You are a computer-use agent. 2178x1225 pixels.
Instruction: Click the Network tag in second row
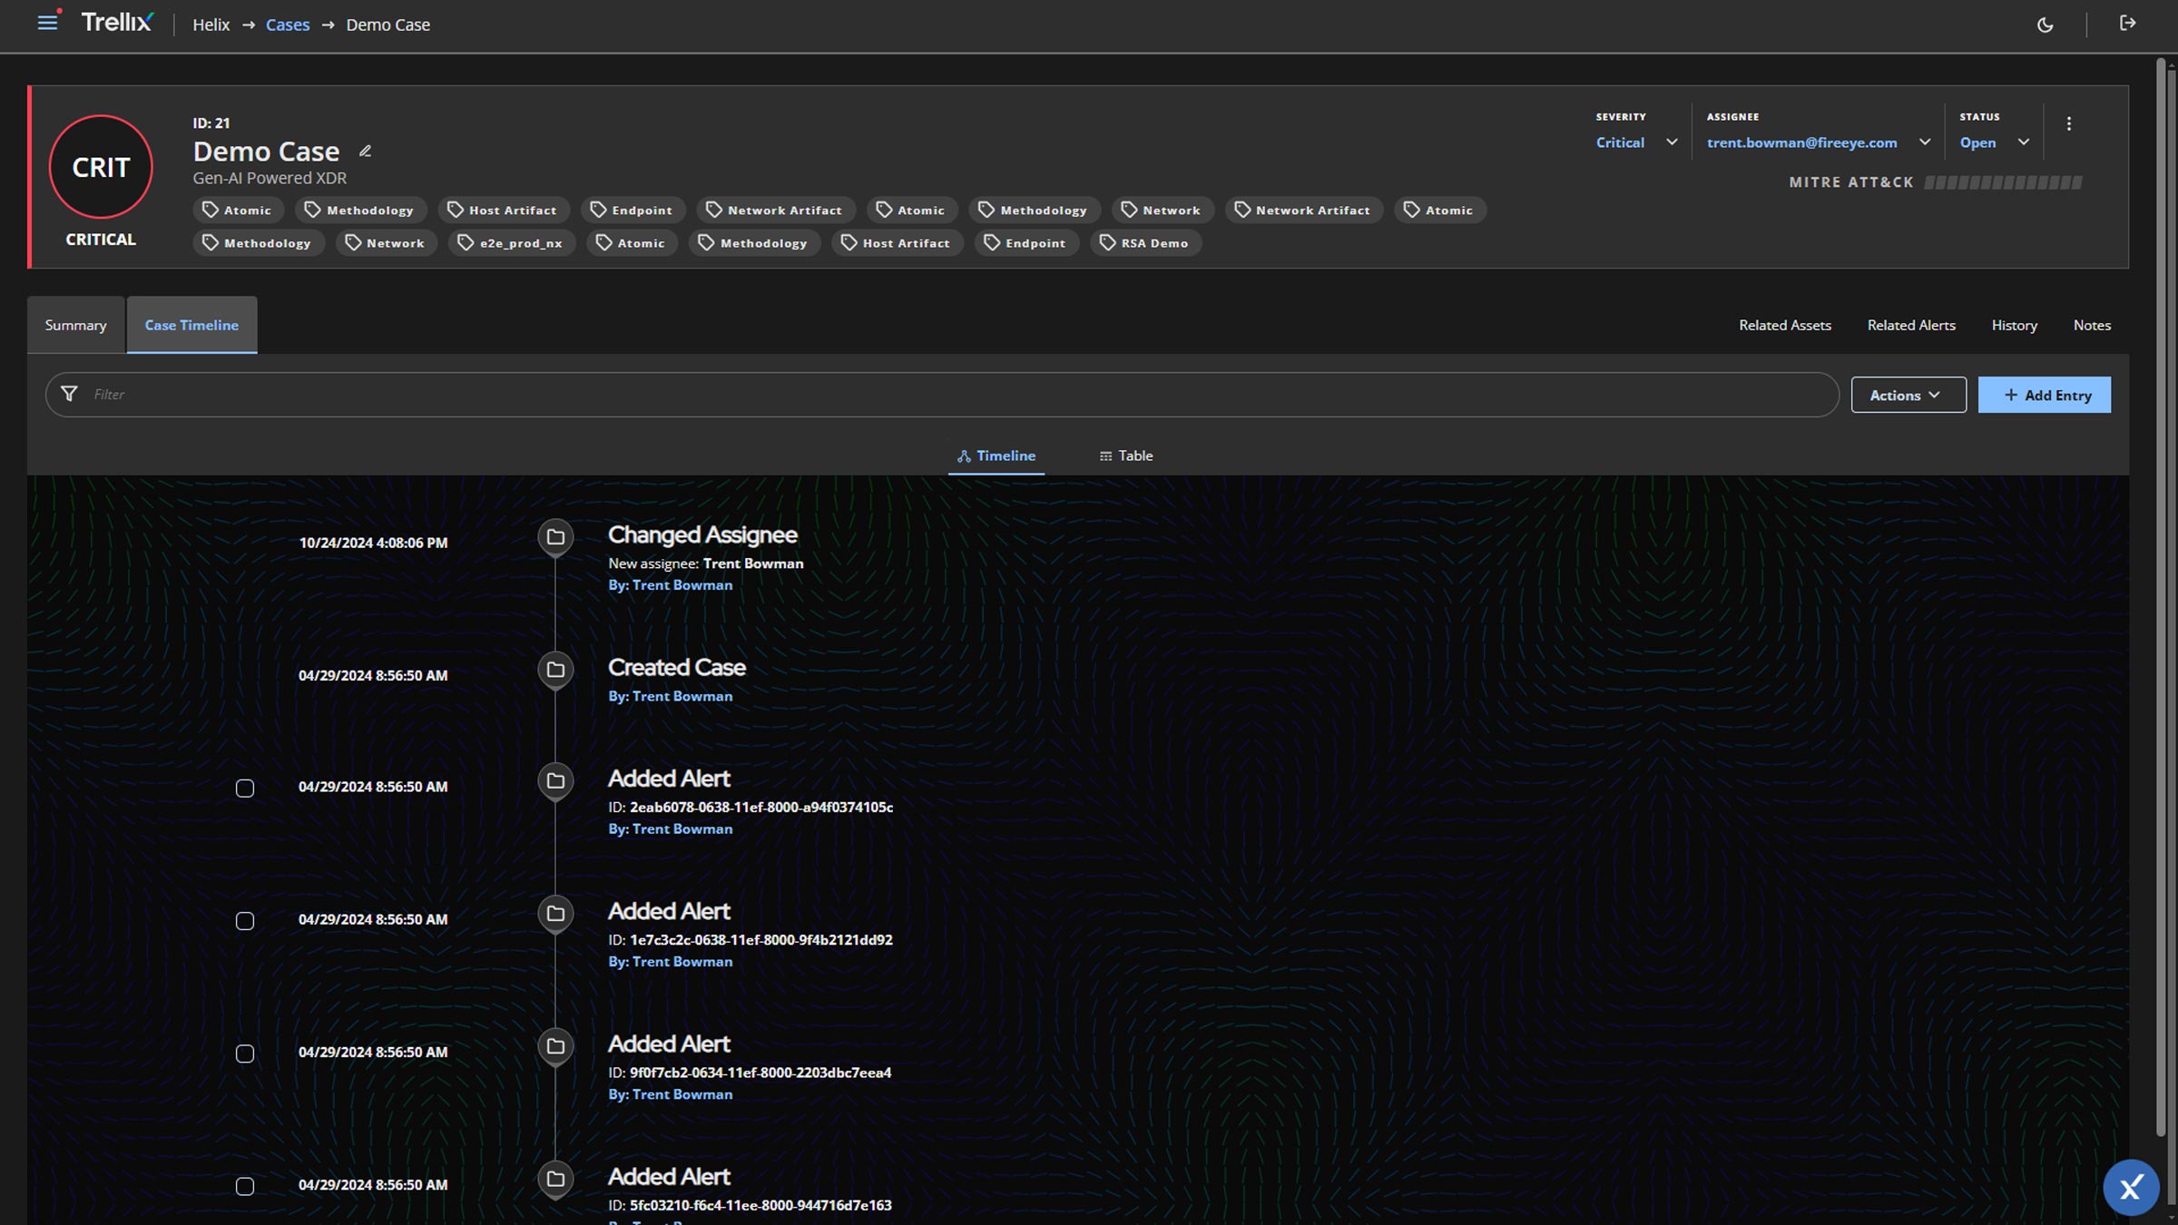click(x=386, y=243)
